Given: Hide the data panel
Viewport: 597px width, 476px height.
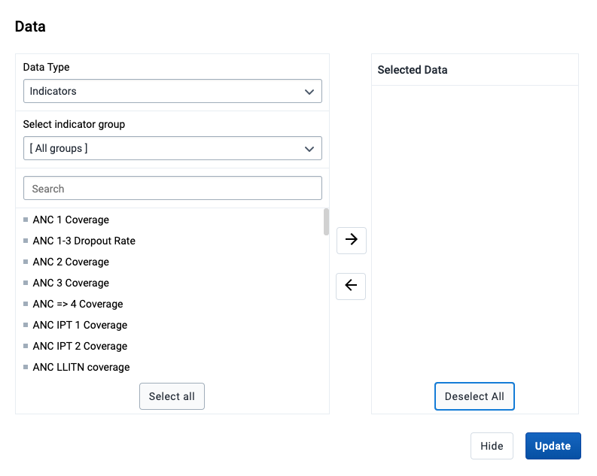Looking at the screenshot, I should point(492,446).
